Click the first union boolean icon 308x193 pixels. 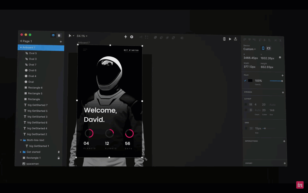click(x=155, y=38)
